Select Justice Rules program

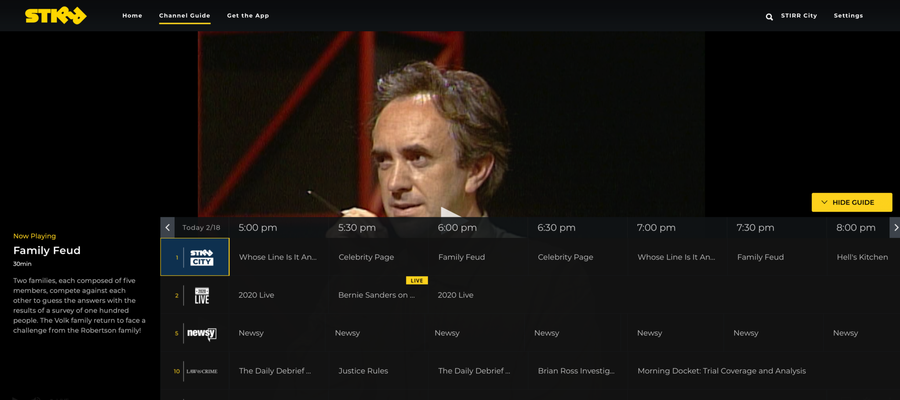click(x=378, y=371)
